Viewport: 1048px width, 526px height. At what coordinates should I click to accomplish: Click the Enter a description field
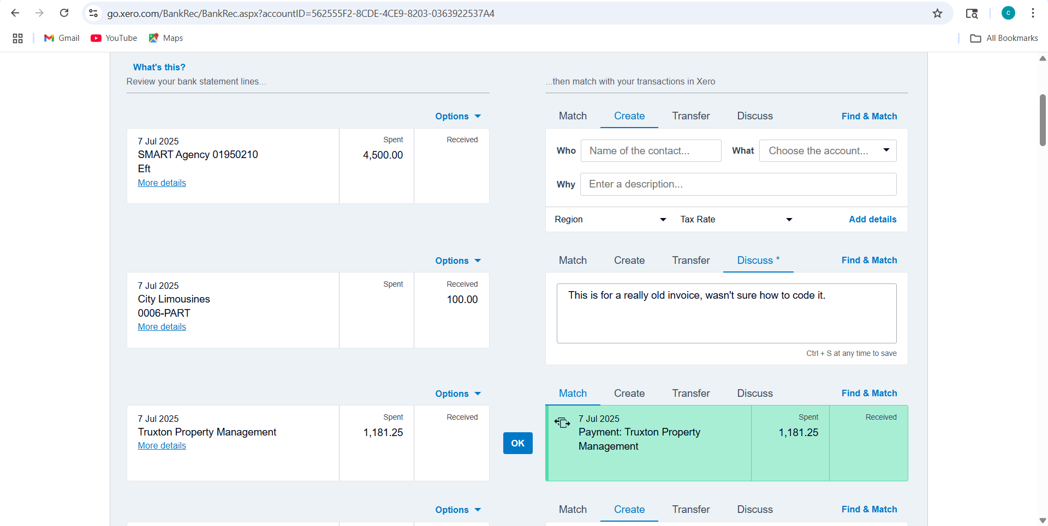[x=738, y=184]
